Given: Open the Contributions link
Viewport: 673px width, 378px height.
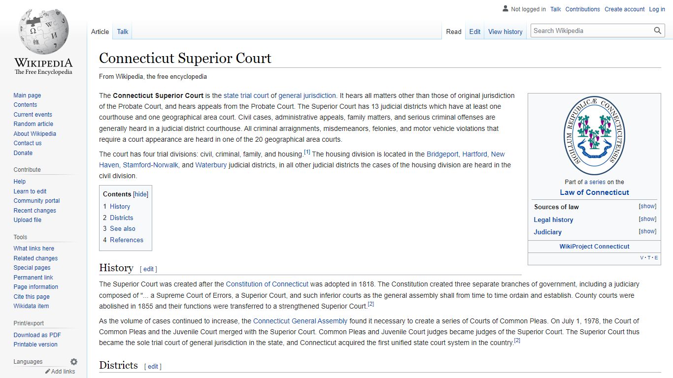Looking at the screenshot, I should pos(583,9).
